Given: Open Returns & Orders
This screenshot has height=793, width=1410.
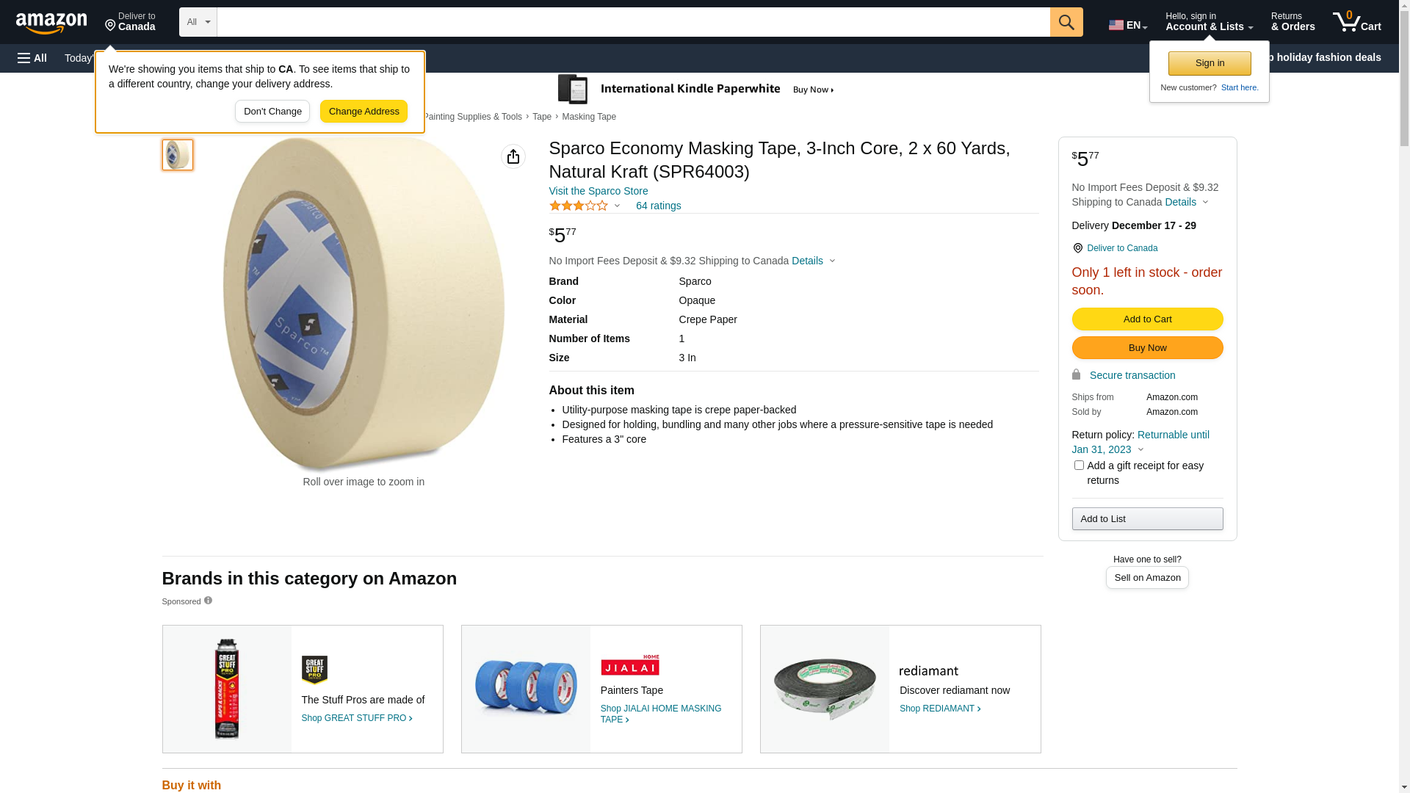Looking at the screenshot, I should pos(1292,22).
